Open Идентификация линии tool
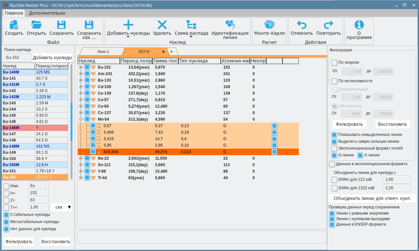Viewport: 419px width, 251px height. 230,25
